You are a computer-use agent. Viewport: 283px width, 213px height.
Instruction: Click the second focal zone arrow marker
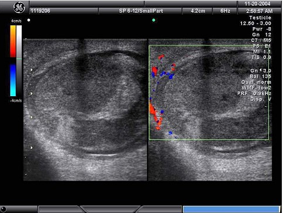[x=31, y=94]
